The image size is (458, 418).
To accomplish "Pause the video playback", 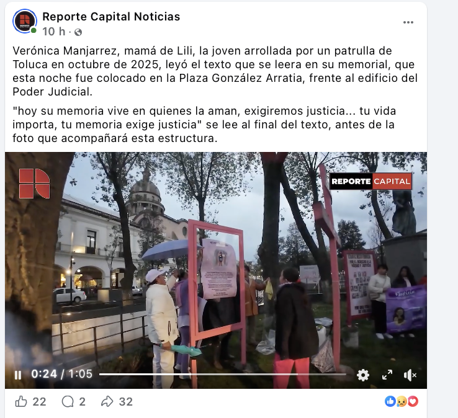I will tap(18, 375).
